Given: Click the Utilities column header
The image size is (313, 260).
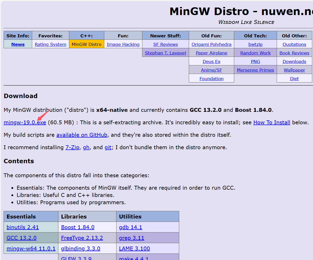Looking at the screenshot, I should point(148,216).
